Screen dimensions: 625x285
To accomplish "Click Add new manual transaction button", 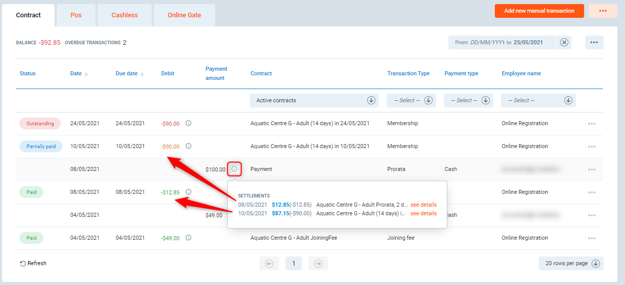I will [x=539, y=11].
